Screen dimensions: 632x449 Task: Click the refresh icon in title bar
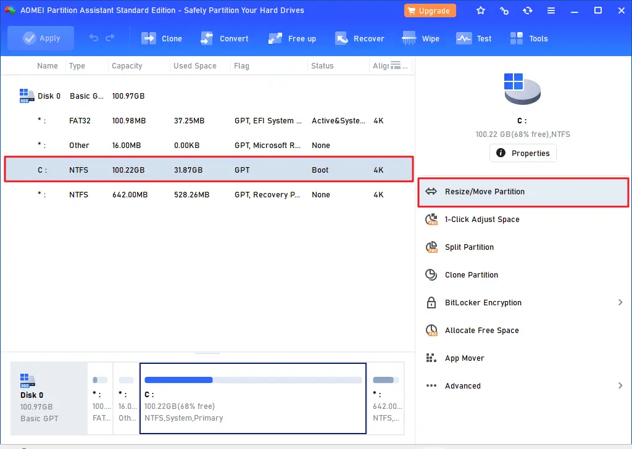527,11
